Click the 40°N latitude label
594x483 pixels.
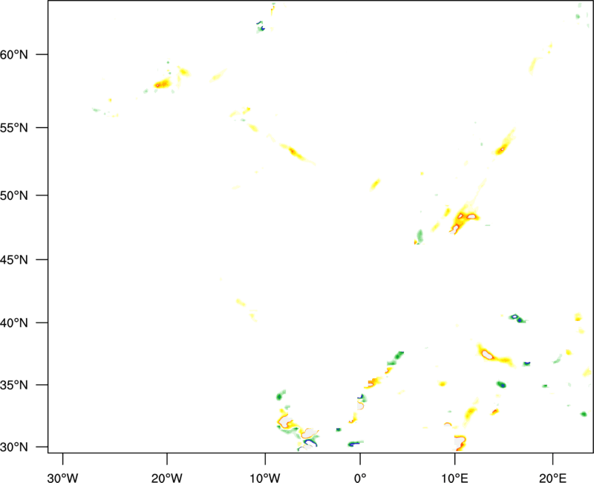[14, 323]
